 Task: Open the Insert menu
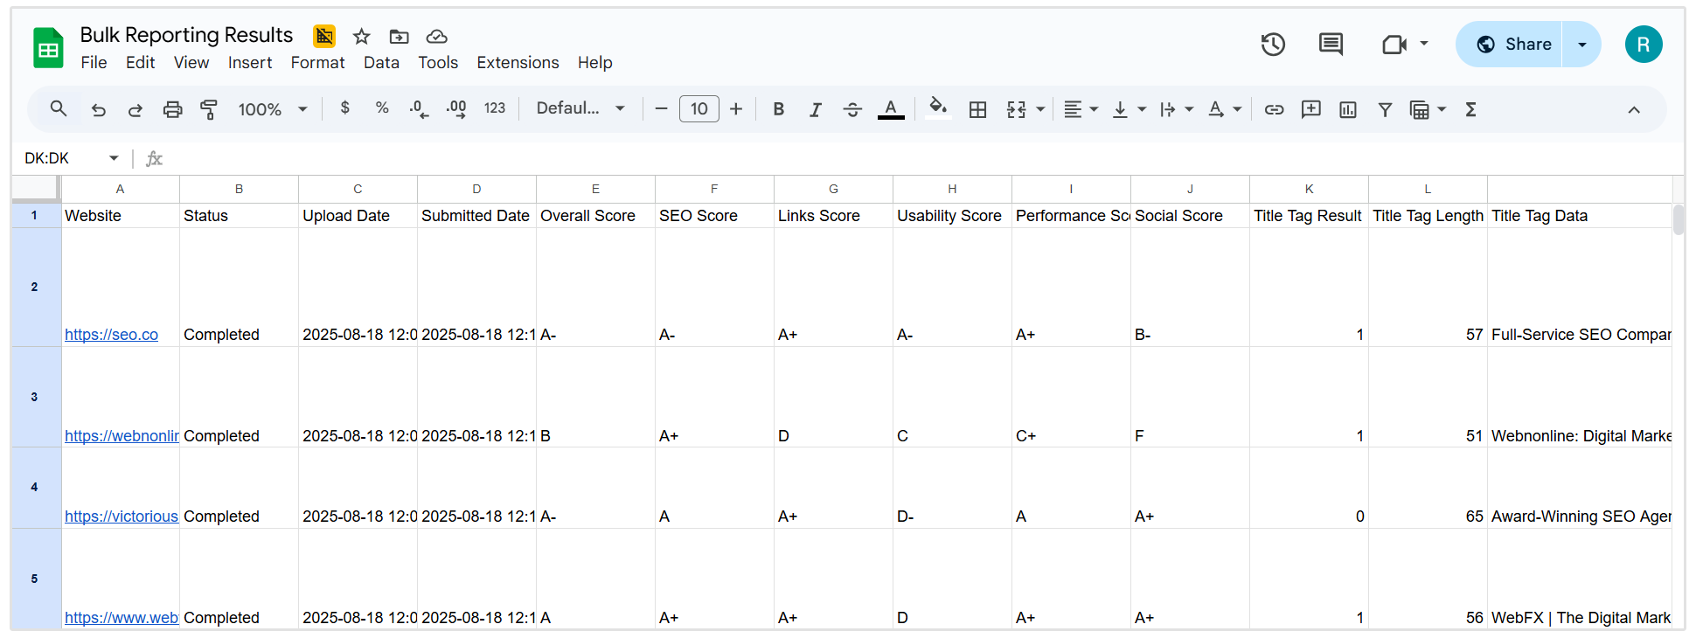pos(250,63)
